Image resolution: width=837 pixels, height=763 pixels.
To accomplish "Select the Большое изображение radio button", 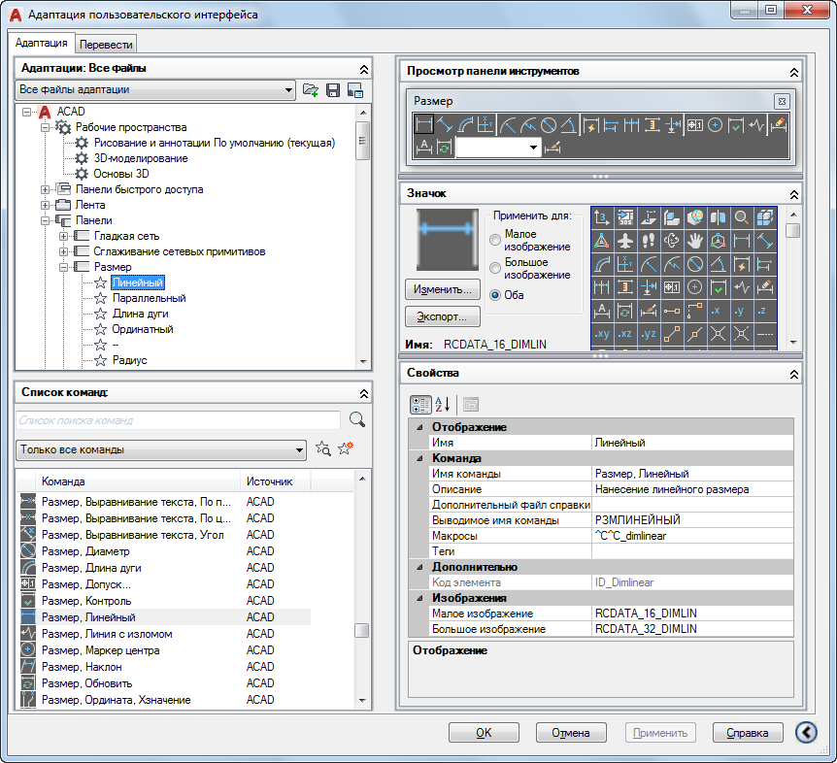I will coord(495,268).
